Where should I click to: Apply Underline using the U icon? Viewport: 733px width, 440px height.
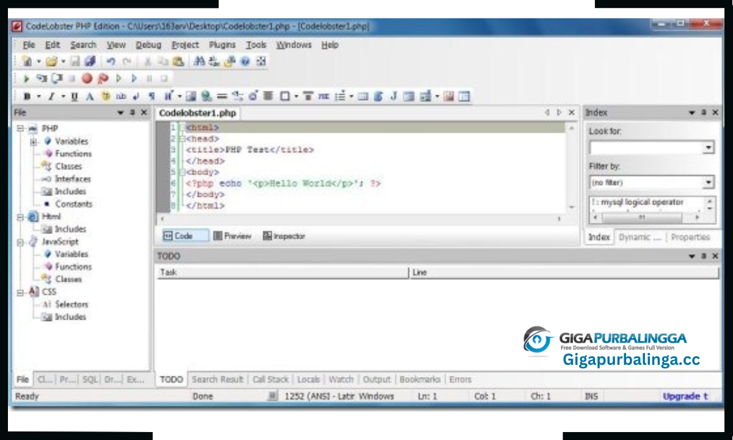click(x=75, y=96)
